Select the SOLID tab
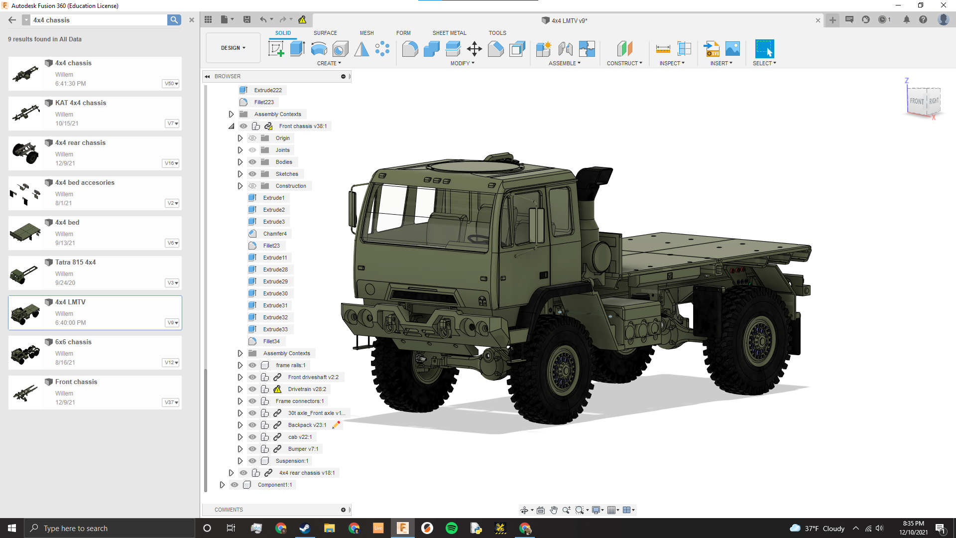The width and height of the screenshot is (956, 538). [x=283, y=33]
